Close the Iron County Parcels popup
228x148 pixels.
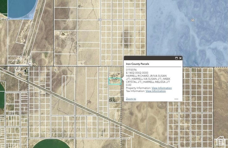(x=180, y=58)
